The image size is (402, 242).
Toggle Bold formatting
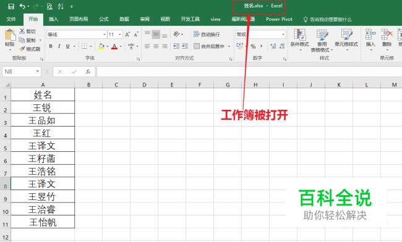(51, 46)
